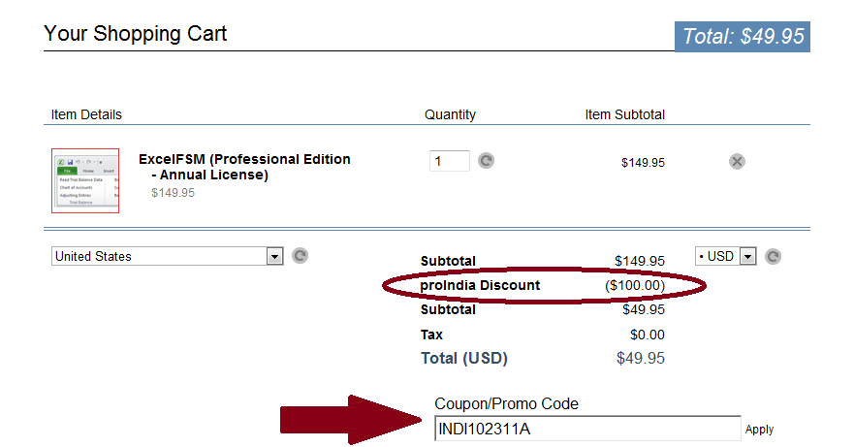This screenshot has height=447, width=854.
Task: Click the Quantity column header
Action: [x=450, y=114]
